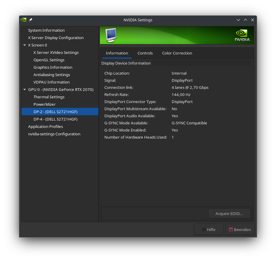Screen dimensions: 276x260
Task: Click the Acquire EDID... button
Action: (x=229, y=214)
